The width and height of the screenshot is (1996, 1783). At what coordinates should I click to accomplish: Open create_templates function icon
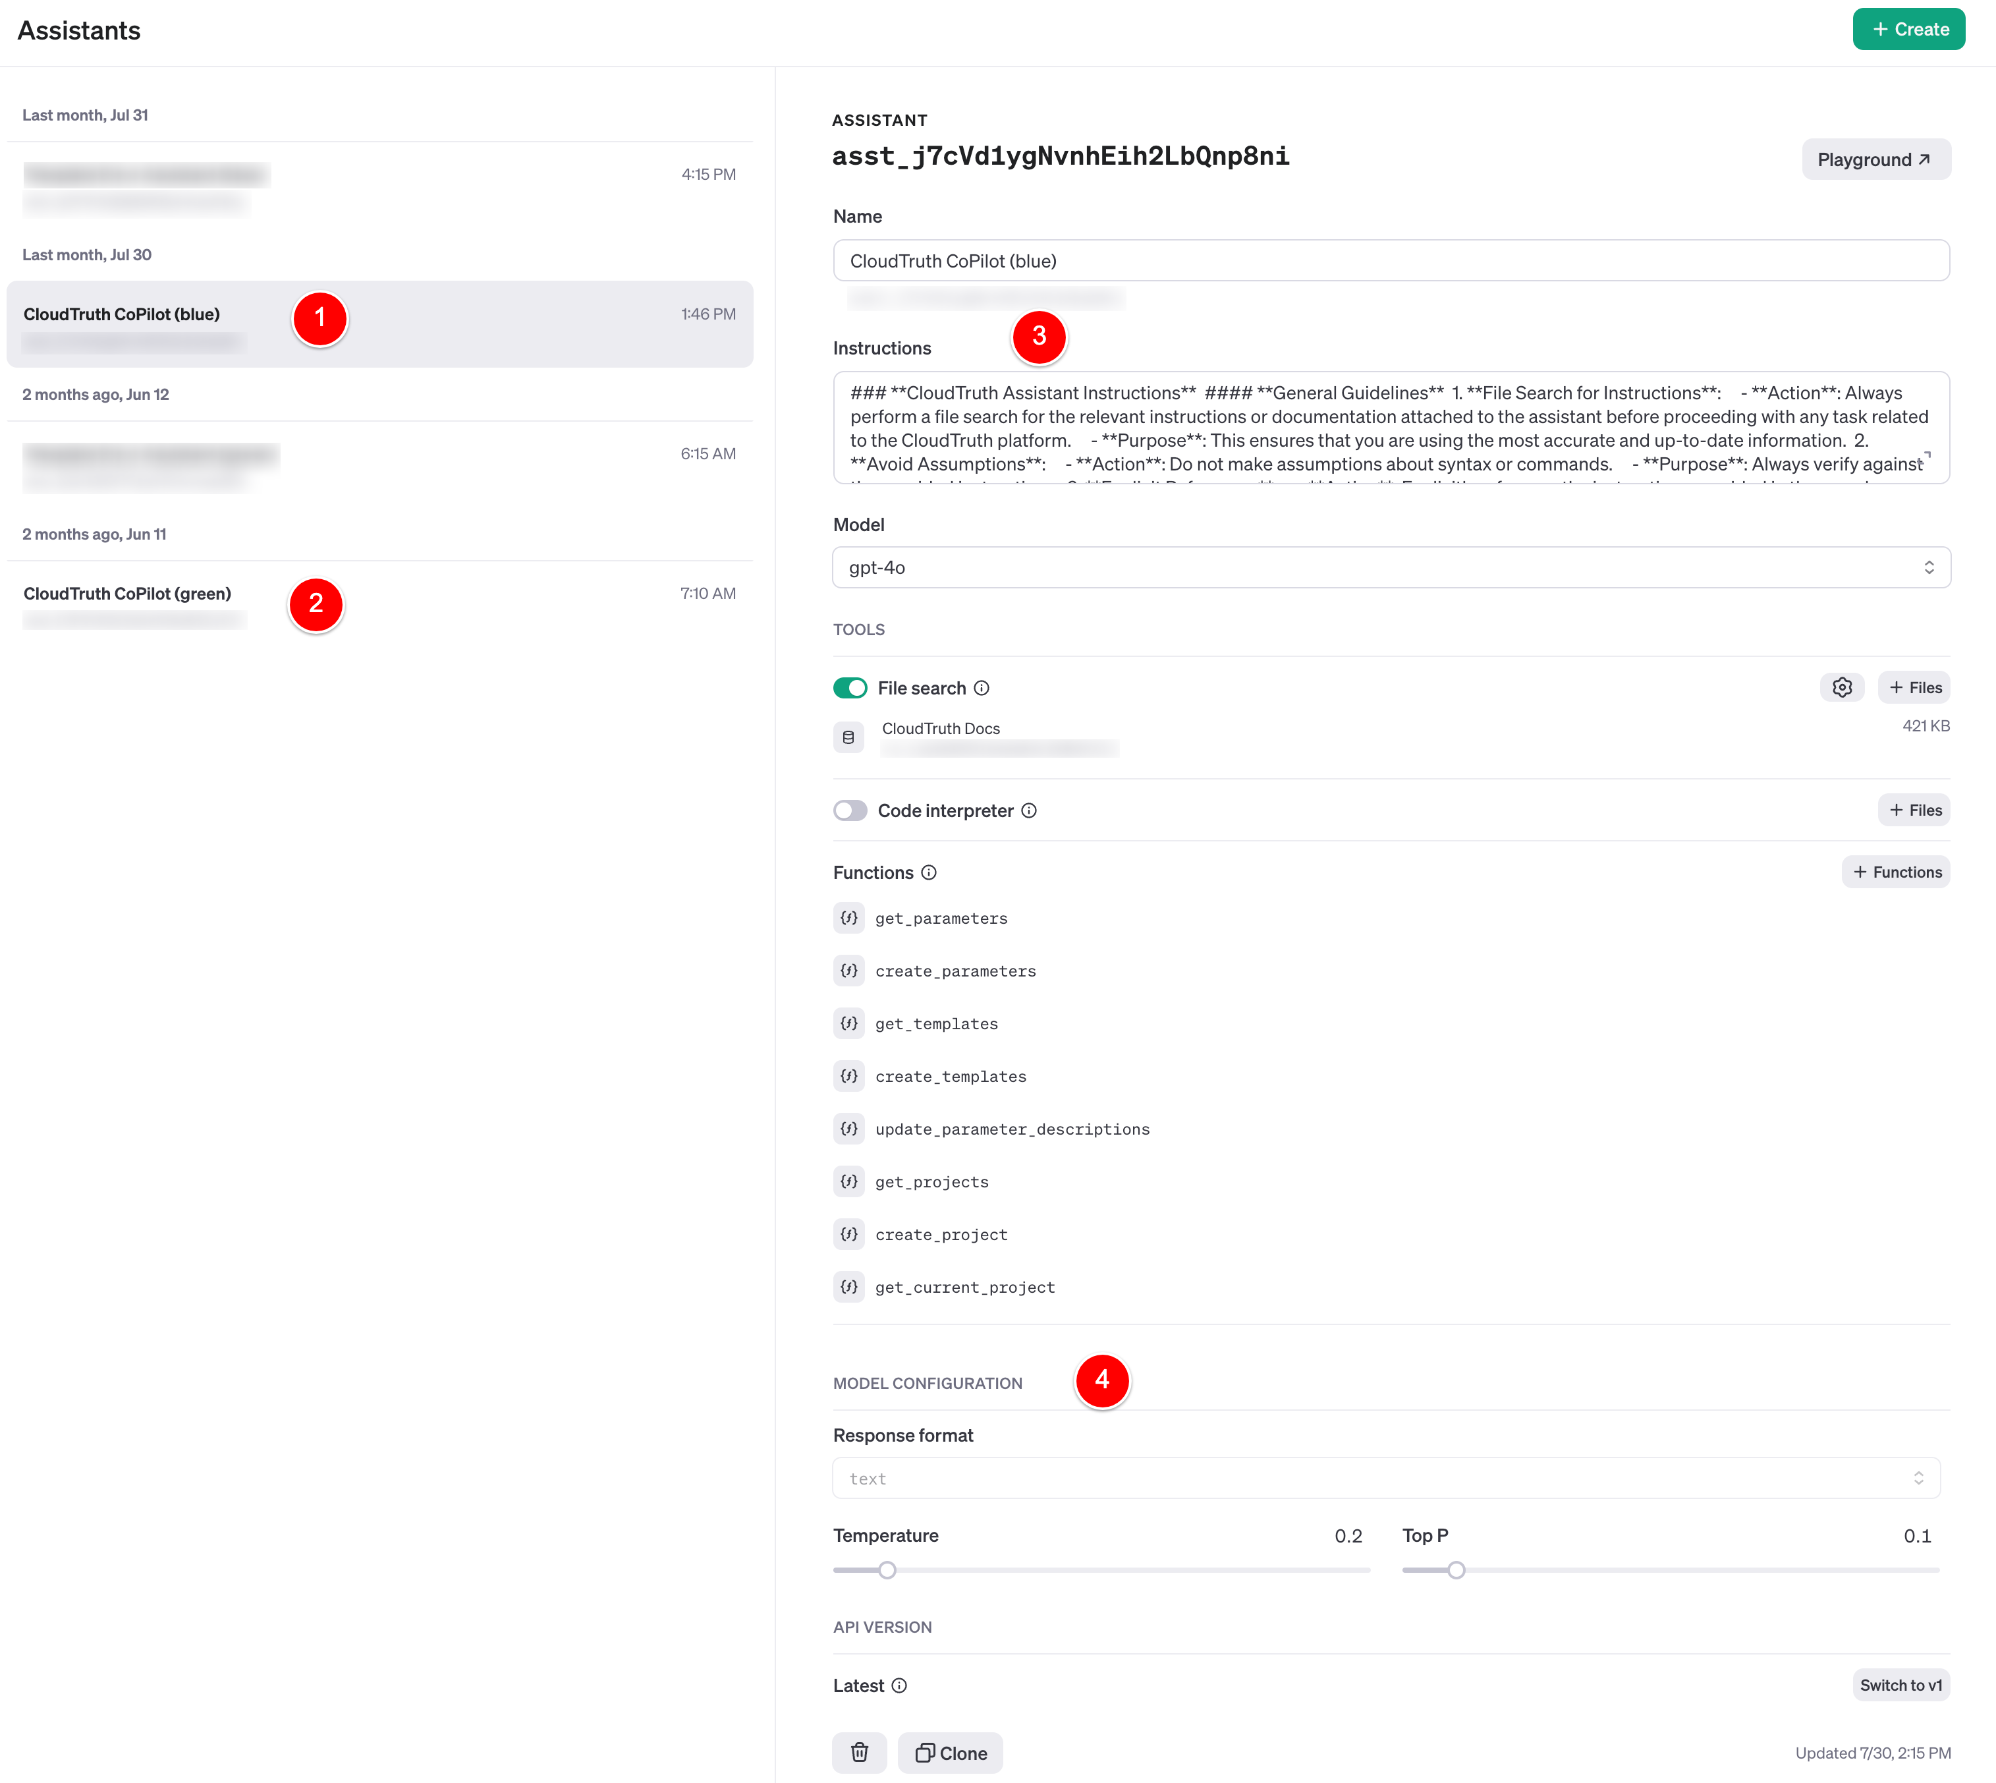(x=848, y=1077)
